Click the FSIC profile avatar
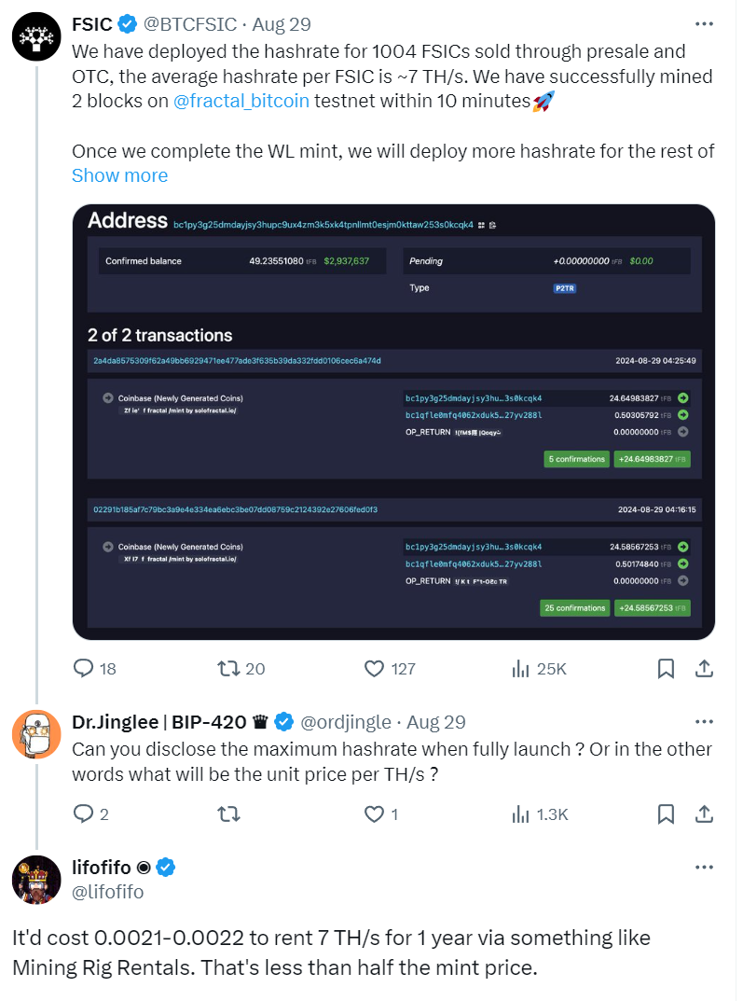 36,35
